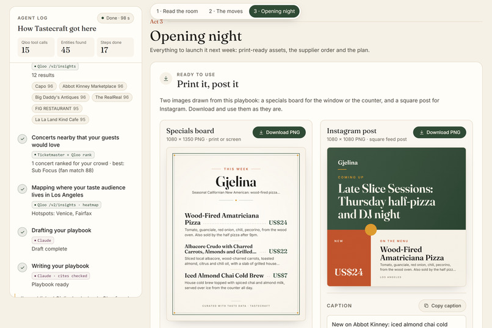The width and height of the screenshot is (492, 328).
Task: Click 'Mapping where your taste audience lives' step title
Action: [79, 191]
